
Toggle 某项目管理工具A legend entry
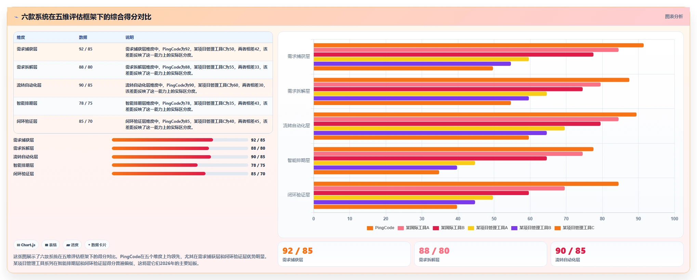point(488,228)
